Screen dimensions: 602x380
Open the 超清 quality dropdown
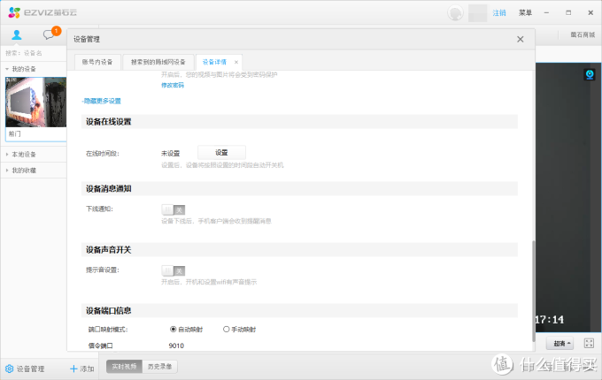(x=560, y=343)
